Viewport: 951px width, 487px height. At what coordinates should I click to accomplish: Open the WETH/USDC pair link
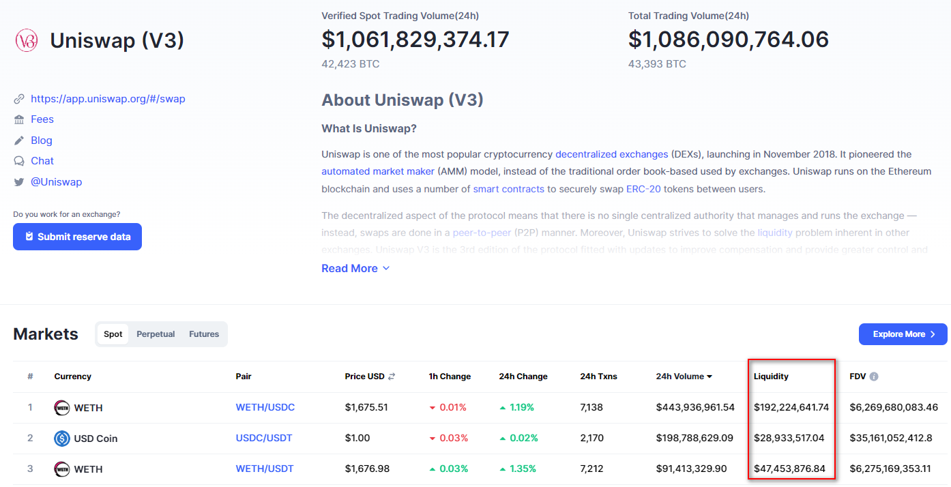(265, 408)
